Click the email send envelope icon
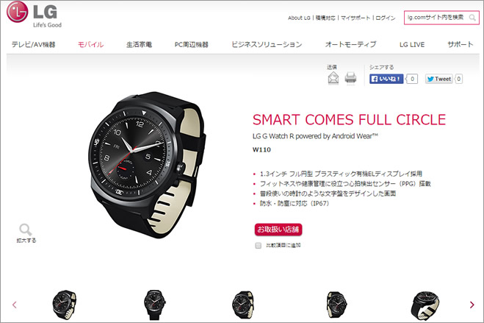Screen dimensions: 484x323 pyautogui.click(x=333, y=77)
